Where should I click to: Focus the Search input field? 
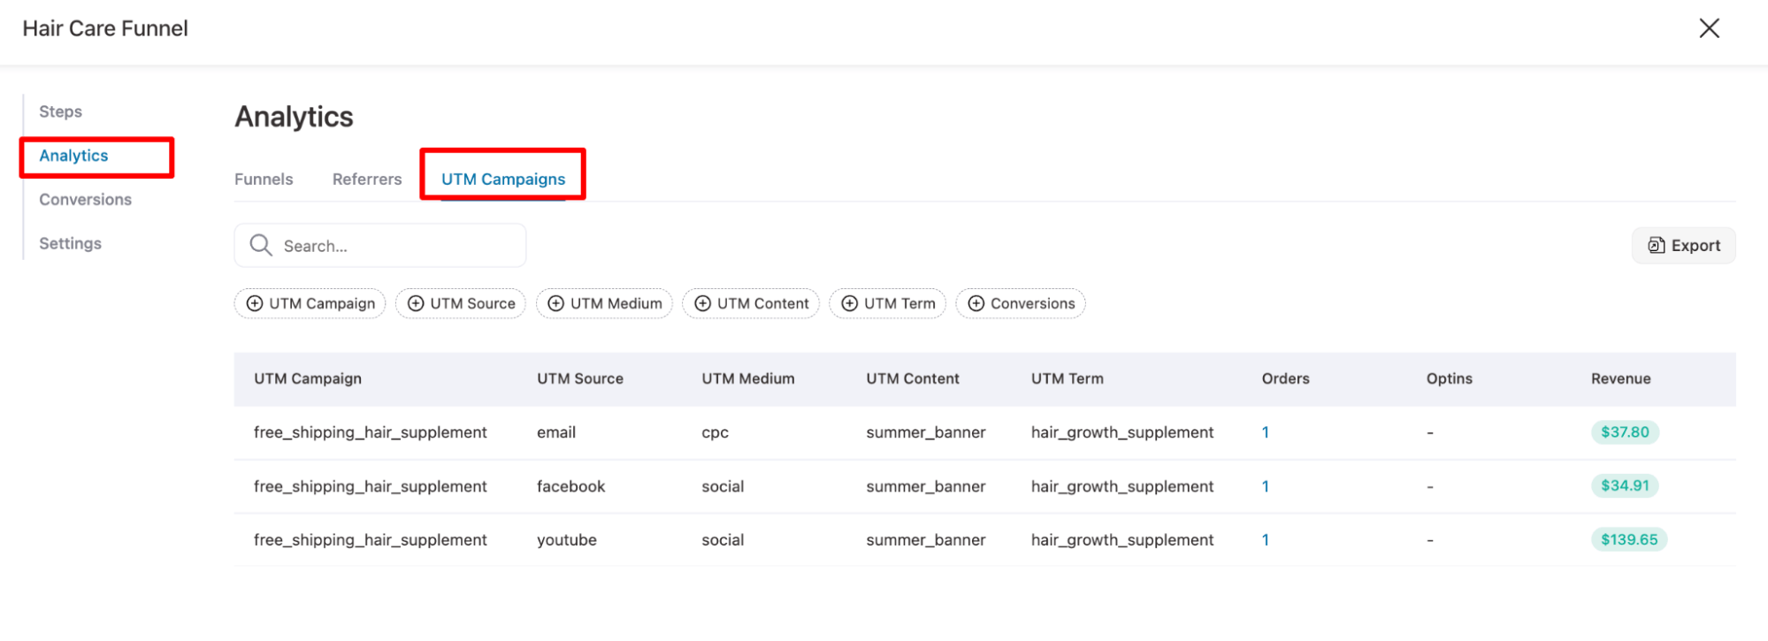coord(380,245)
